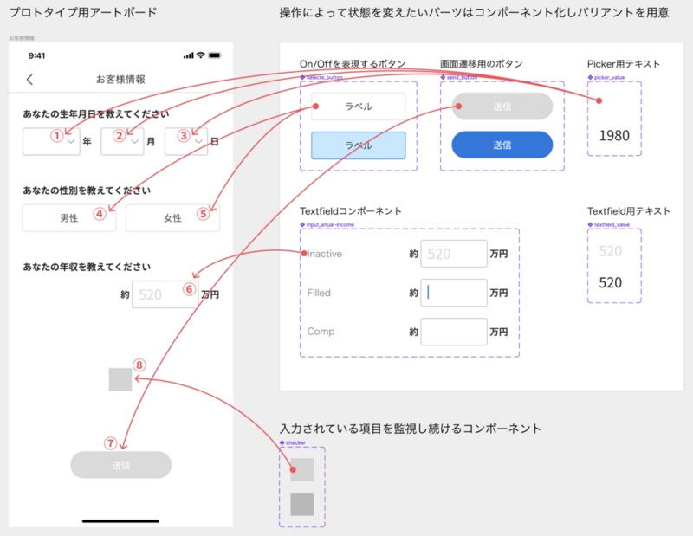Image resolution: width=693 pixels, height=536 pixels.
Task: Click the picker_value component label
Action: pos(606,77)
